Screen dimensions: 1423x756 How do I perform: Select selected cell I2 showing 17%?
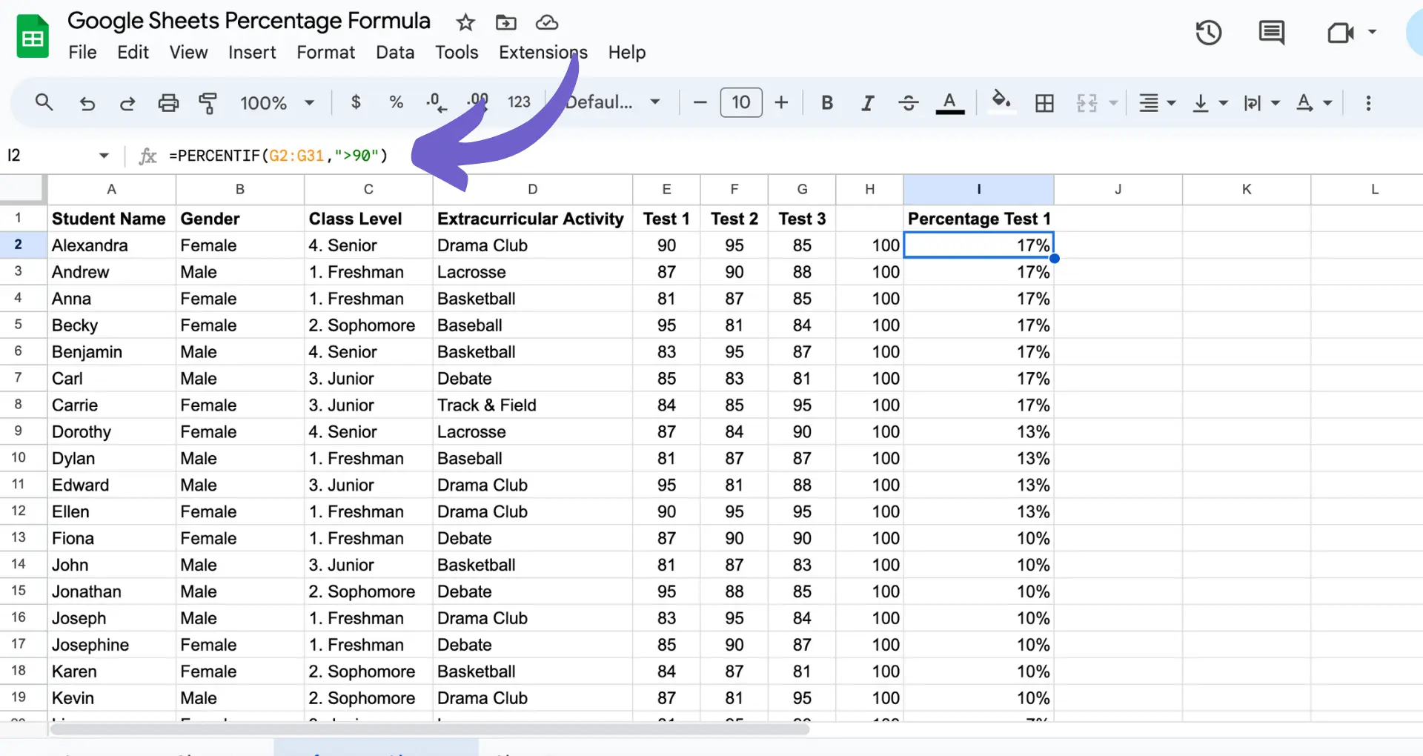(978, 245)
